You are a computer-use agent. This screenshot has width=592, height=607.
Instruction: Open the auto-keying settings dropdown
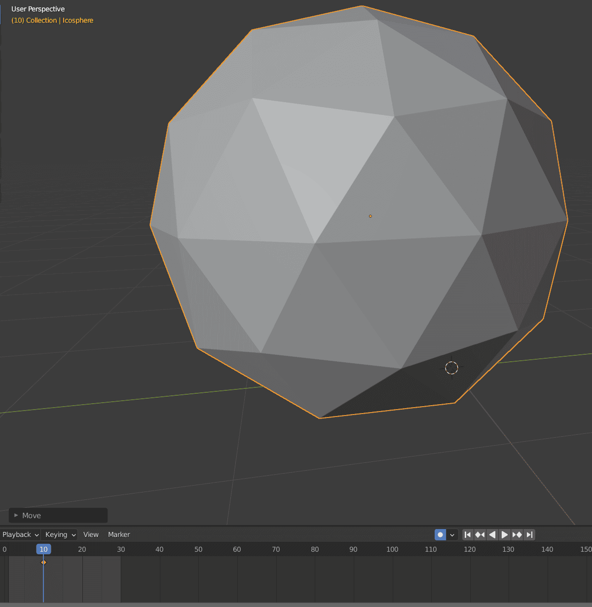point(452,534)
